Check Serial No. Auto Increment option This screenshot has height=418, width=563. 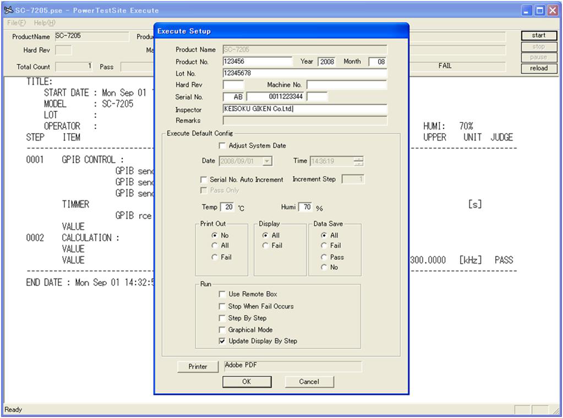[x=204, y=180]
